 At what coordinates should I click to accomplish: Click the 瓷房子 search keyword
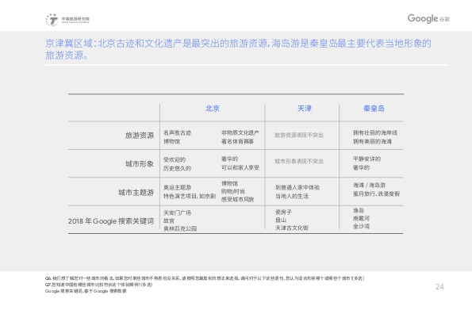pyautogui.click(x=283, y=212)
